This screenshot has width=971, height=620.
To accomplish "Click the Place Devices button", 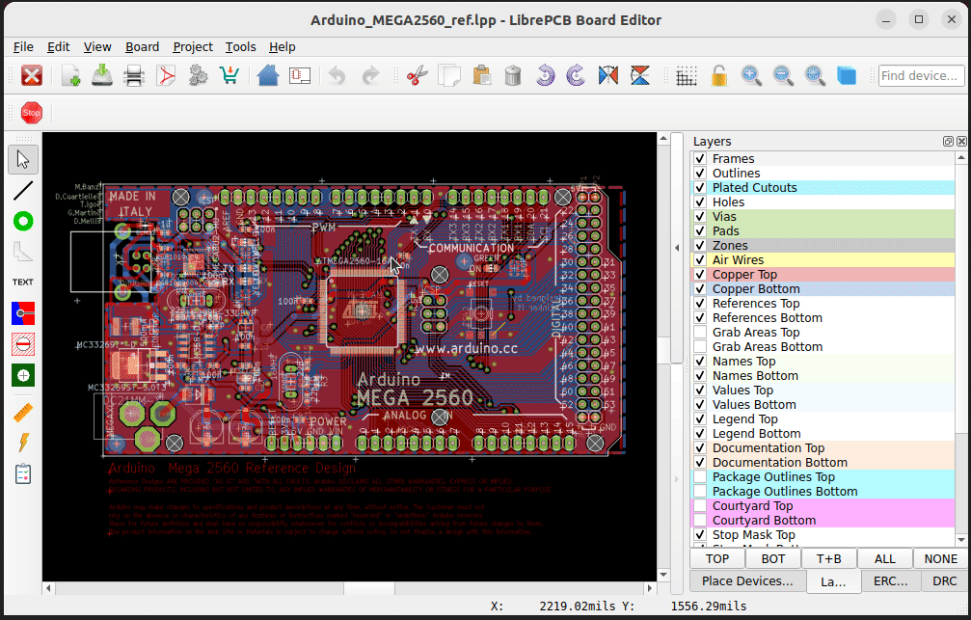I will (746, 580).
